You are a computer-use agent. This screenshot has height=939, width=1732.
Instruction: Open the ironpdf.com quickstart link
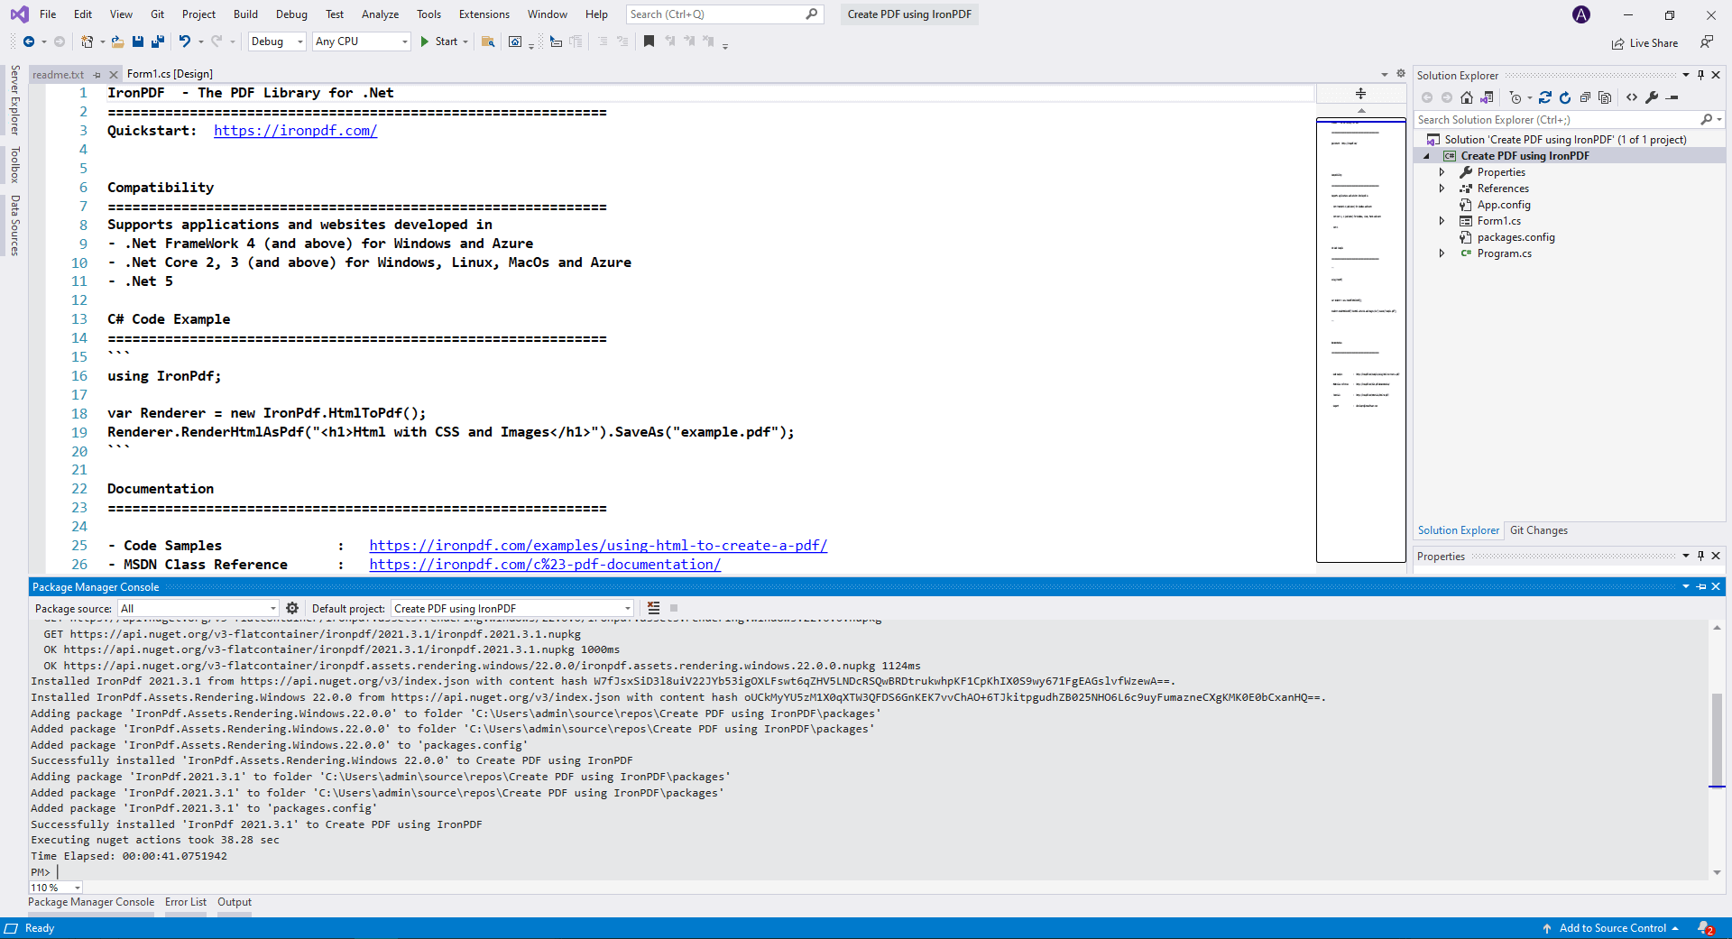(x=295, y=130)
